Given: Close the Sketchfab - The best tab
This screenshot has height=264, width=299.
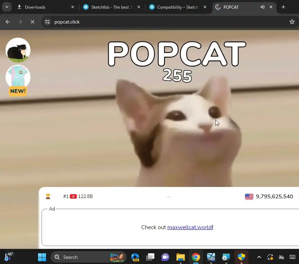Looking at the screenshot, I should pos(139,7).
